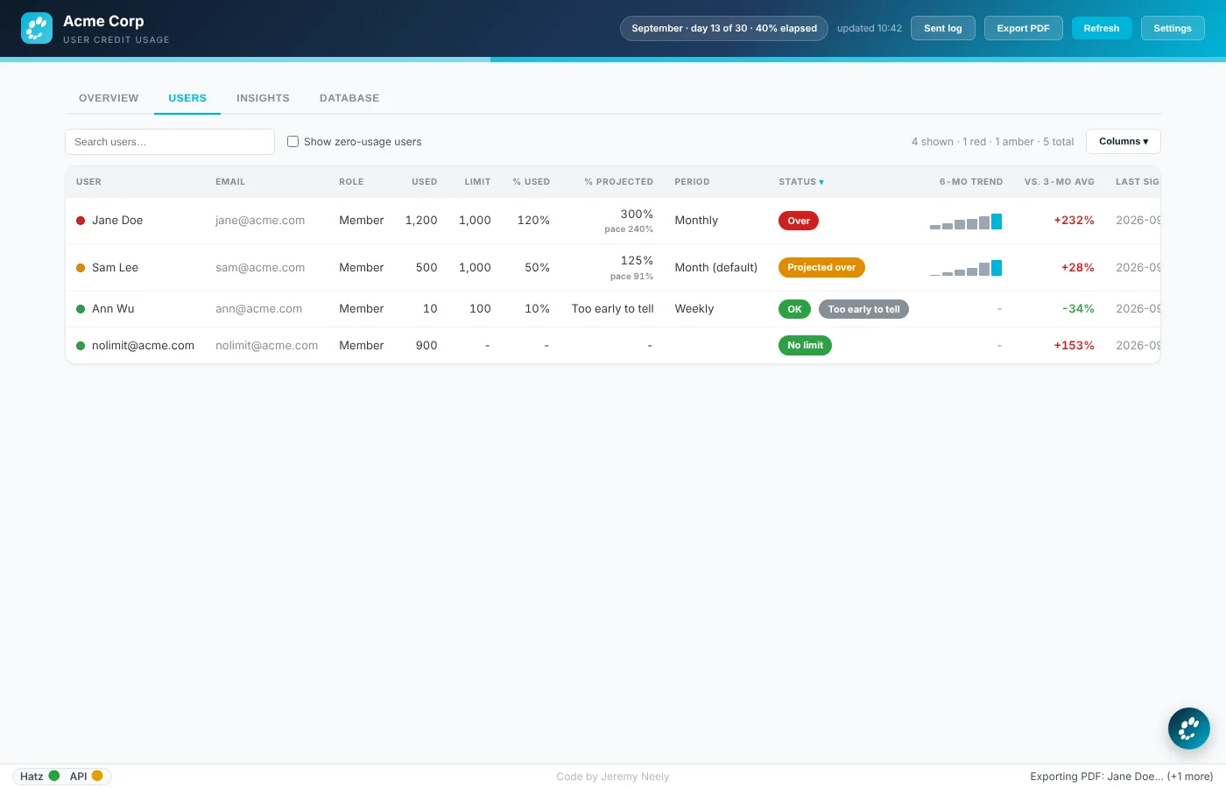The image size is (1226, 788).
Task: Sort by the % Projected column header
Action: [619, 182]
